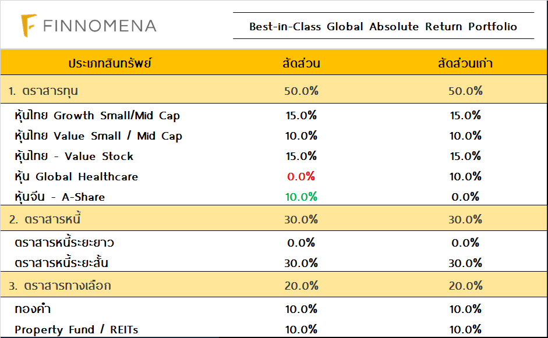Click the Property Fund / REITs label
The width and height of the screenshot is (548, 338).
76,329
